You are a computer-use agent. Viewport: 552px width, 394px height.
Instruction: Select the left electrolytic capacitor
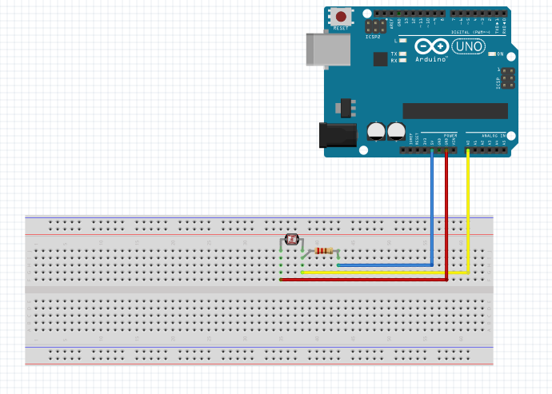point(376,131)
